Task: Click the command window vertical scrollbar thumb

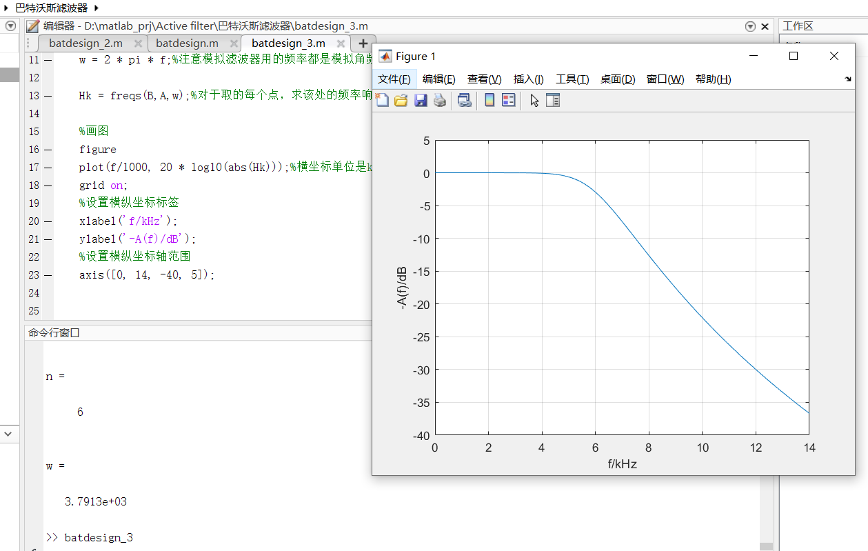Action: (x=766, y=548)
